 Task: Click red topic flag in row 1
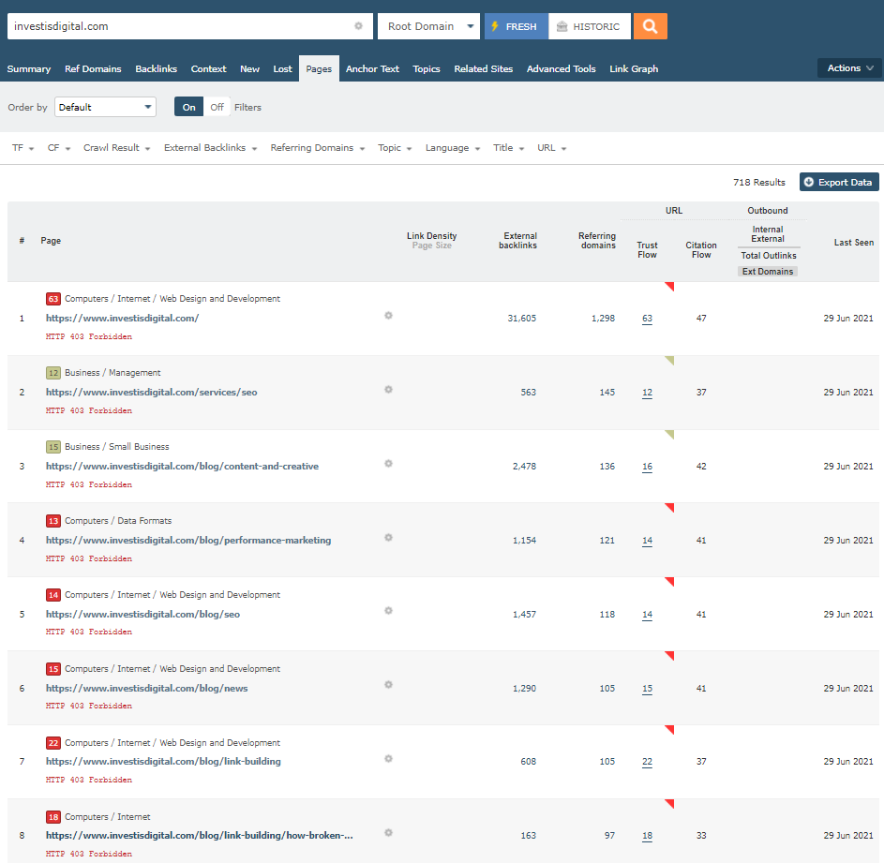pyautogui.click(x=669, y=287)
